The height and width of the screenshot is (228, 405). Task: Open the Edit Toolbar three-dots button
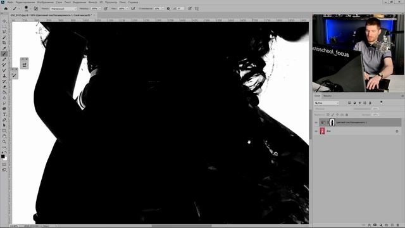click(4, 147)
